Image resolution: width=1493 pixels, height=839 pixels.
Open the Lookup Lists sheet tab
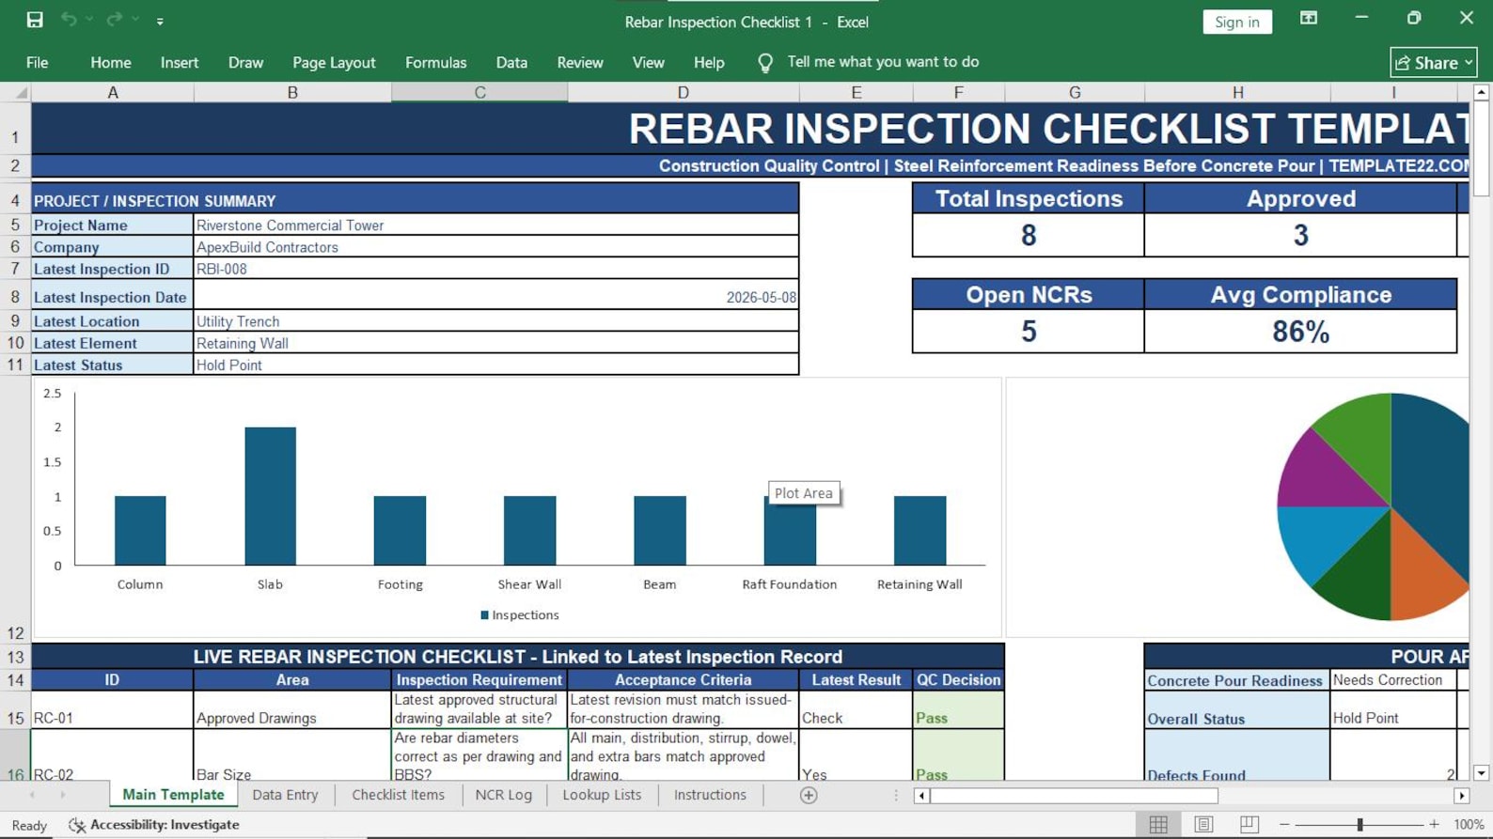[x=602, y=795]
